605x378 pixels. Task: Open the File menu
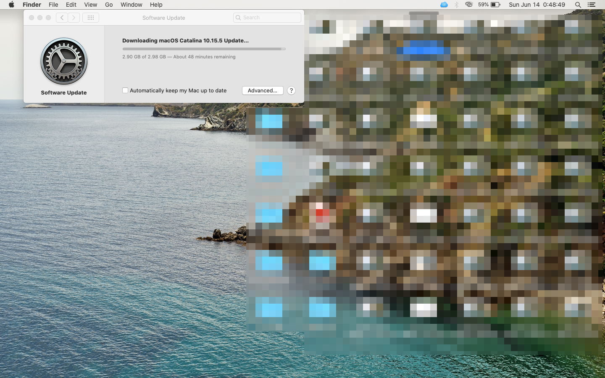pyautogui.click(x=53, y=5)
